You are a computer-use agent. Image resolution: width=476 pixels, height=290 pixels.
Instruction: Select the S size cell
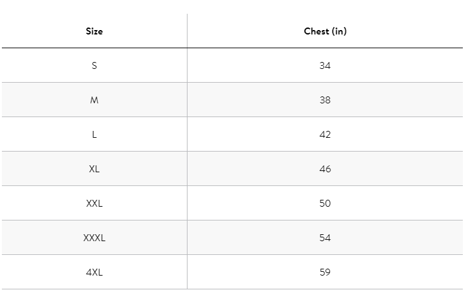(94, 66)
